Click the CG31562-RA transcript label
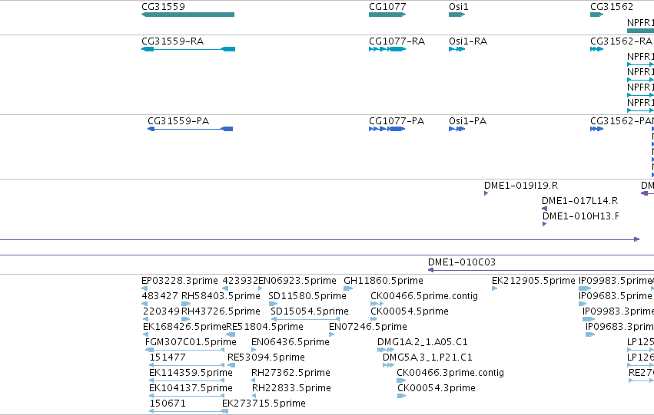 pos(621,41)
